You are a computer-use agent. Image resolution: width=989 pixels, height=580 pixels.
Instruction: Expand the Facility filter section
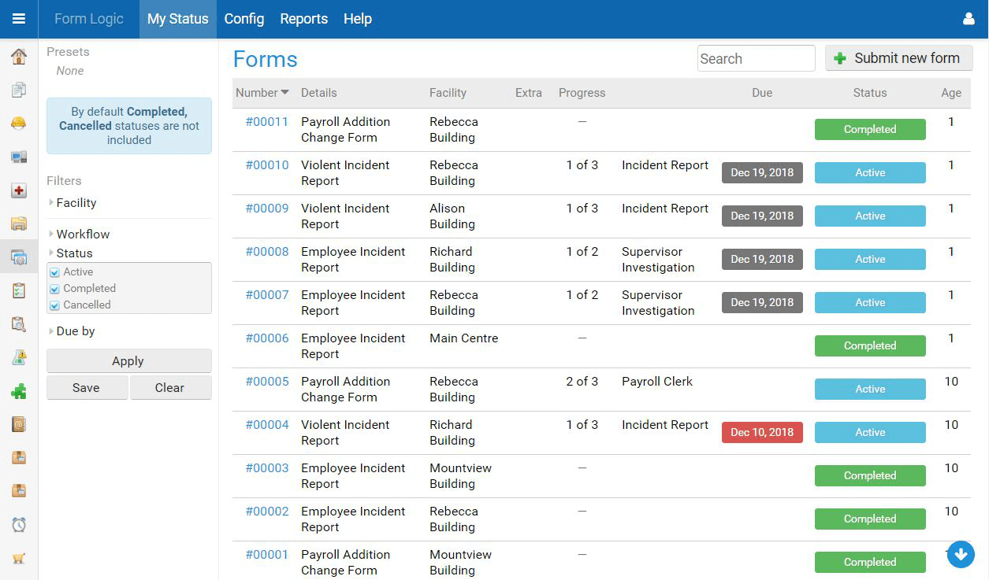point(74,202)
